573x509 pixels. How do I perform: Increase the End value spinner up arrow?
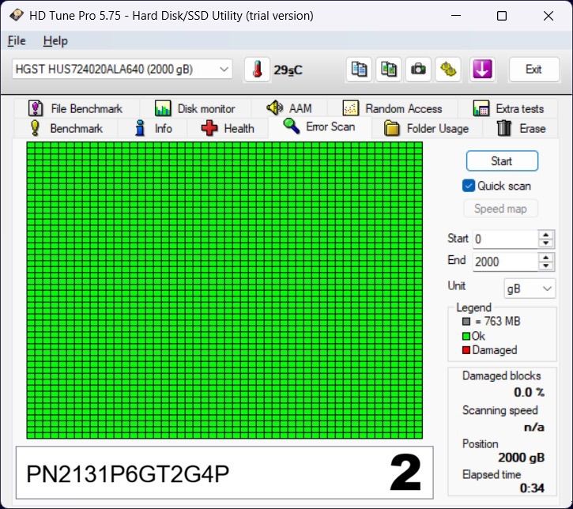[x=546, y=258]
